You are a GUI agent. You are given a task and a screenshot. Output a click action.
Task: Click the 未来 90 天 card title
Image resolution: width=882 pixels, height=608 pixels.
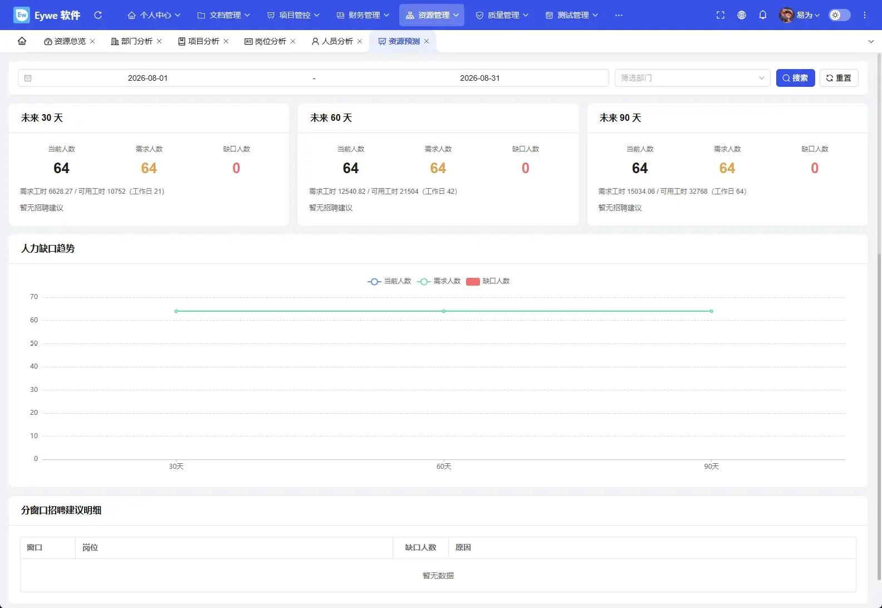pos(620,118)
